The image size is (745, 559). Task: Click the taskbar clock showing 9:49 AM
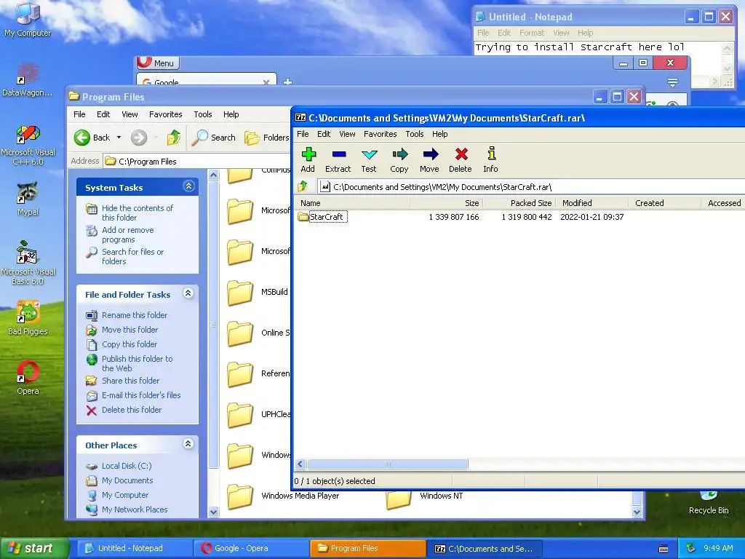coord(718,549)
